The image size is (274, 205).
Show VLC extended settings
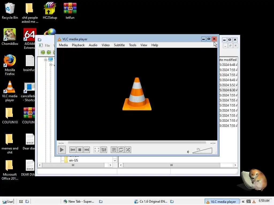[104, 150]
